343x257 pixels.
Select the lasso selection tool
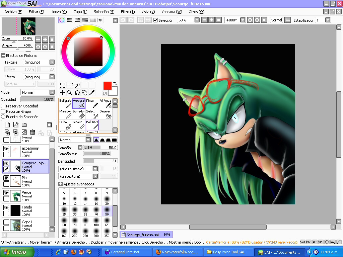point(70,85)
